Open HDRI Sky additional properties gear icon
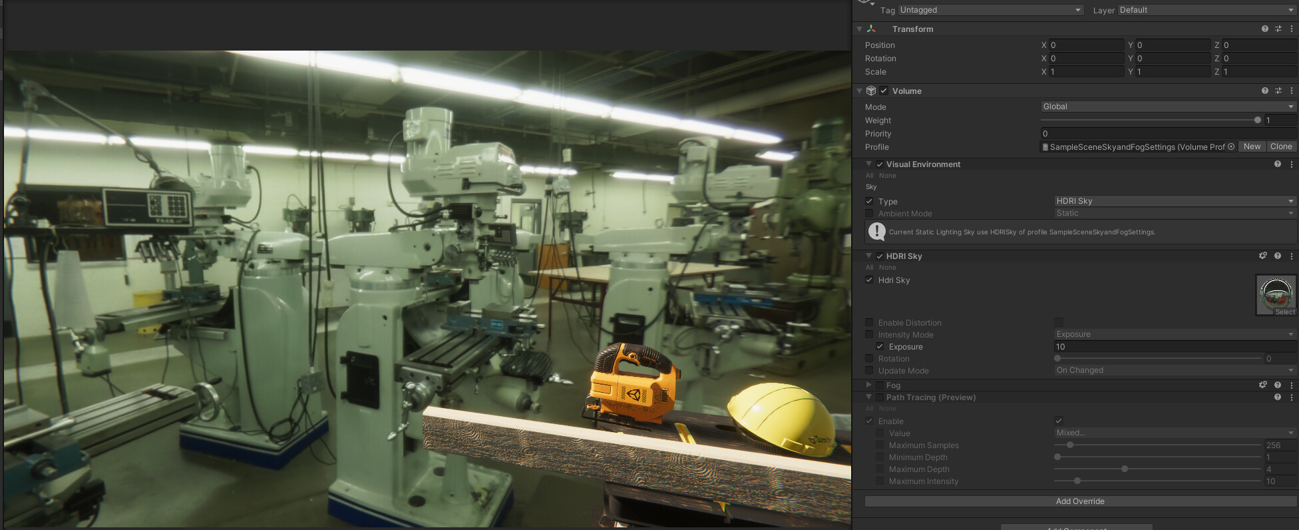This screenshot has width=1299, height=530. [x=1262, y=256]
